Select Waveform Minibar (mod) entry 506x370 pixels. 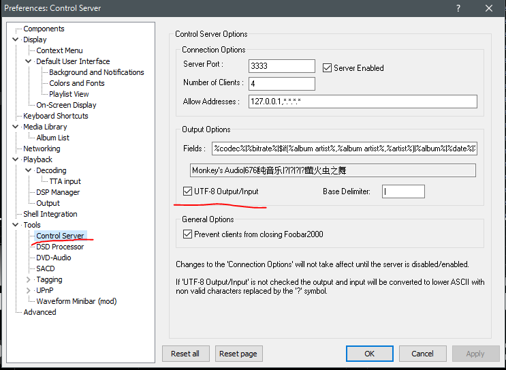[76, 301]
